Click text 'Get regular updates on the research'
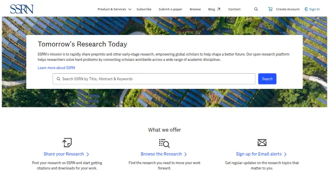The height and width of the screenshot is (181, 329). pos(251,163)
